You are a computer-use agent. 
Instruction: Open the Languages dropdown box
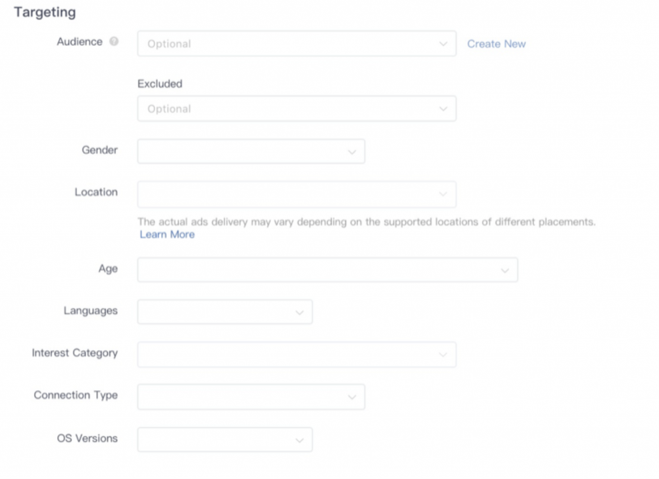(225, 312)
